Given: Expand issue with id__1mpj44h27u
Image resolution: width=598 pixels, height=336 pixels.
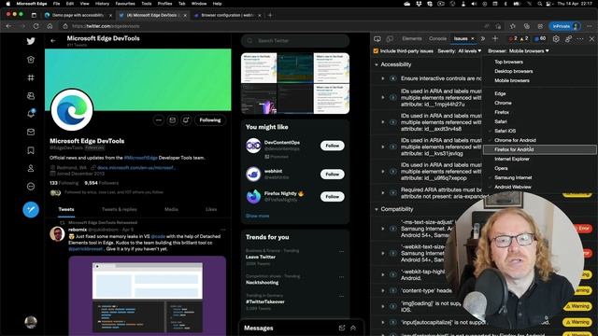Looking at the screenshot, I should tap(383, 97).
